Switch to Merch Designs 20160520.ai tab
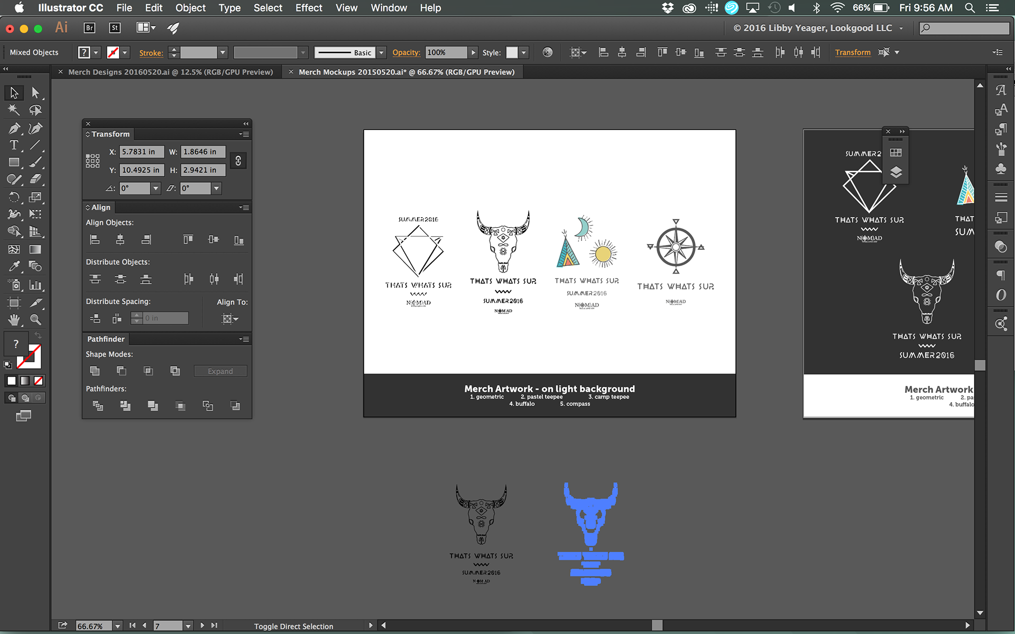 coord(170,72)
